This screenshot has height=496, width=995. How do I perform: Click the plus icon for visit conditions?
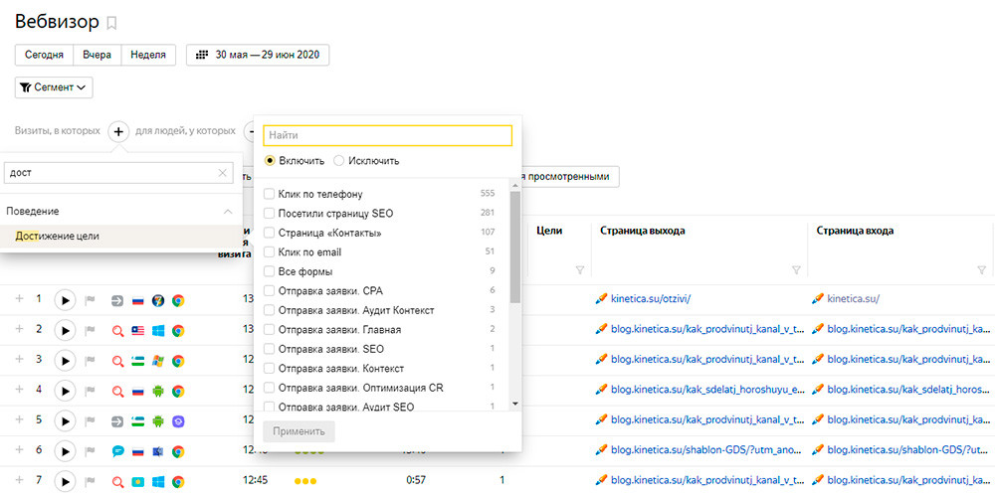point(118,131)
